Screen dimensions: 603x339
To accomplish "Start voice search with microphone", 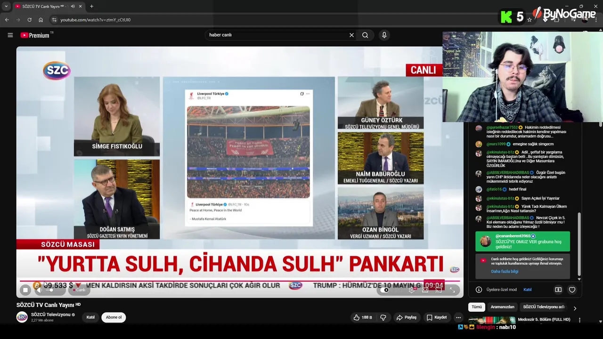I will click(384, 35).
